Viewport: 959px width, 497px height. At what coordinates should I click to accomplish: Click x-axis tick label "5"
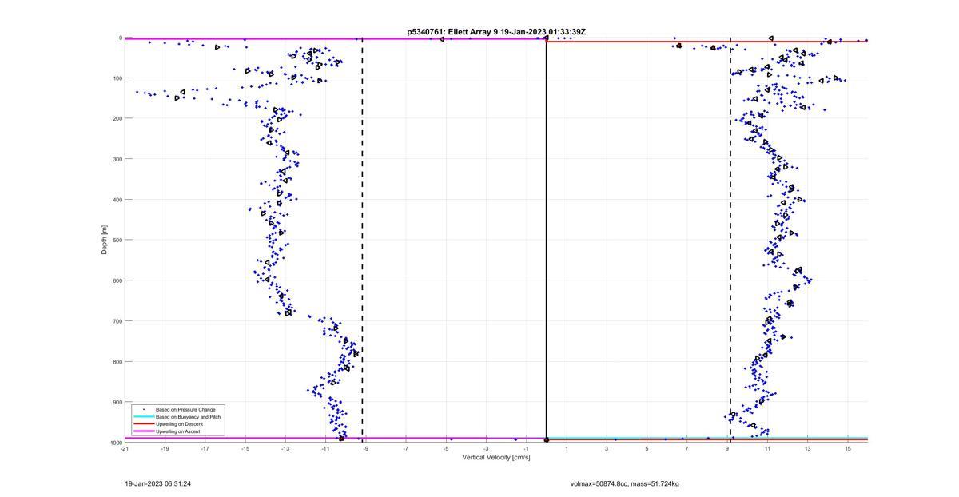[x=647, y=449]
